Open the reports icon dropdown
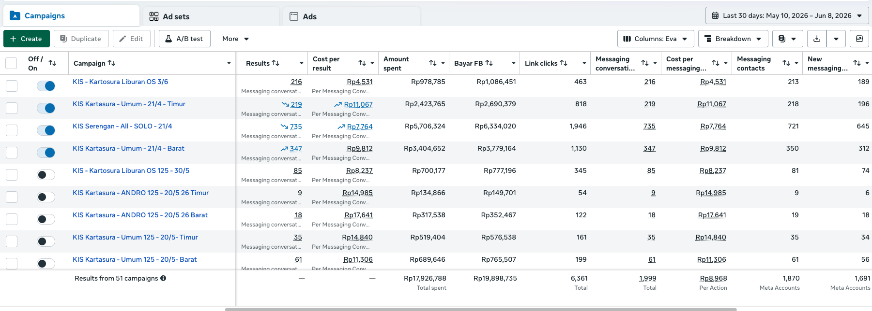Viewport: 872px width, 311px height. [x=787, y=39]
